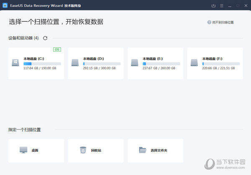Select the E: drive disk icon
251x175 pixels.
pyautogui.click(x=134, y=62)
